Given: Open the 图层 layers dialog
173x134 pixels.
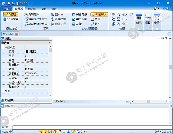Looking at the screenshot, I should tap(95, 19).
